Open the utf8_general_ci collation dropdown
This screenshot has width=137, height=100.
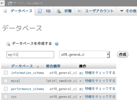84,54
